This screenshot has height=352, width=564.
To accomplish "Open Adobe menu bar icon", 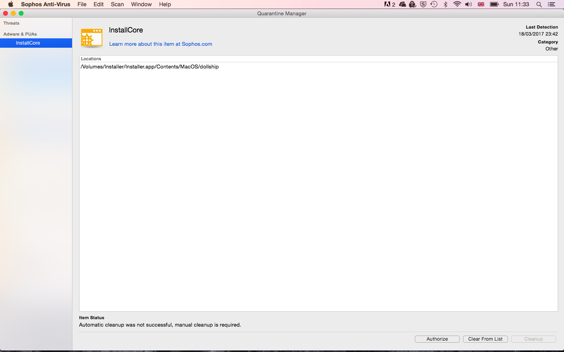I will tap(389, 4).
